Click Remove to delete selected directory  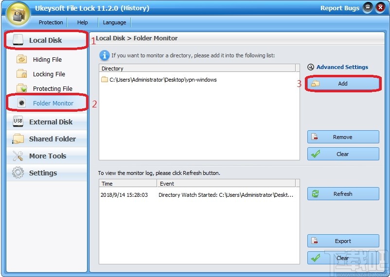pyautogui.click(x=343, y=137)
